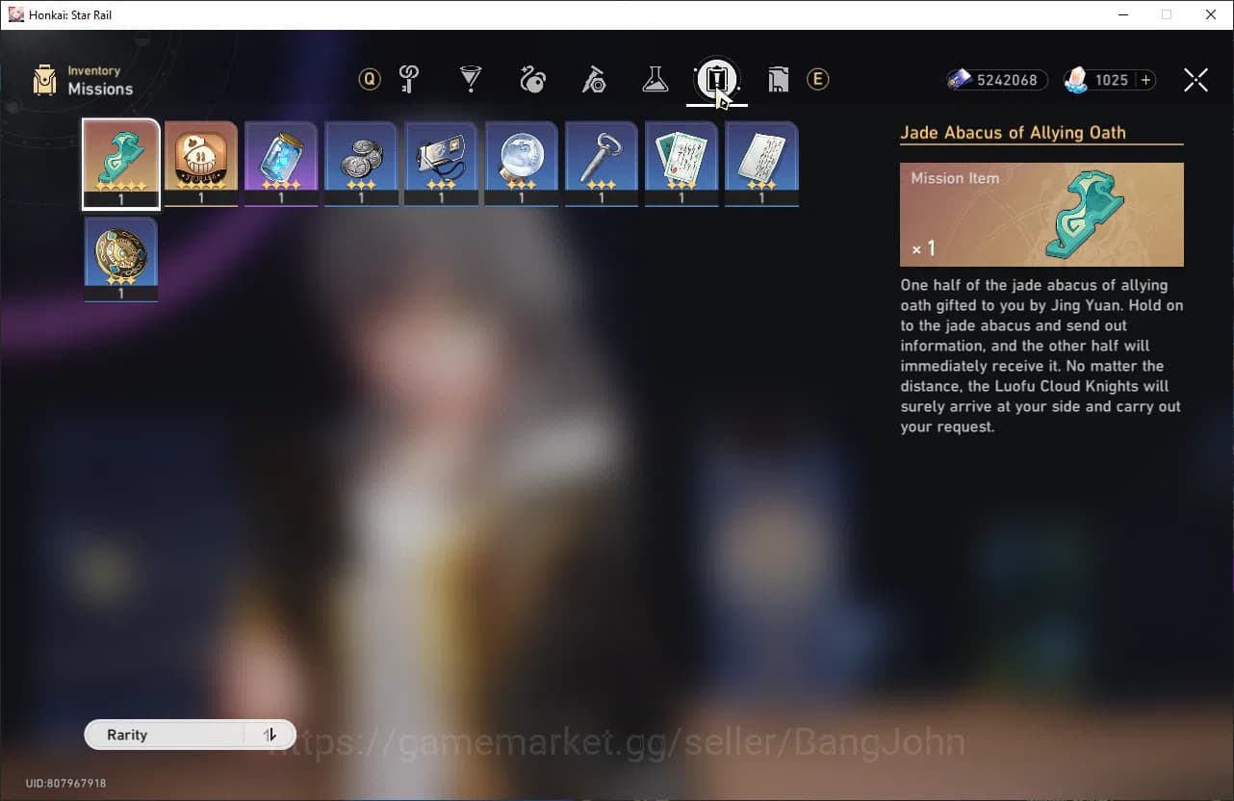Click the UID:807967918 text
Viewport: 1234px width, 801px height.
(x=66, y=784)
